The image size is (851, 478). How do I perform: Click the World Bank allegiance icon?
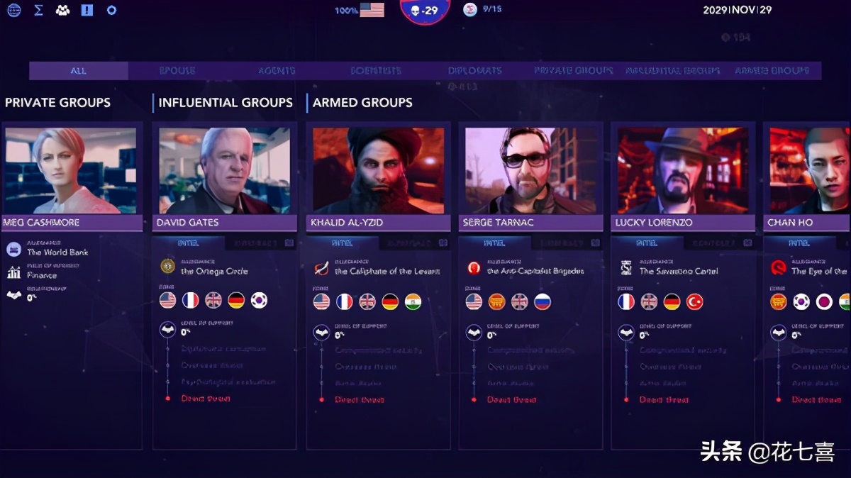[x=14, y=249]
